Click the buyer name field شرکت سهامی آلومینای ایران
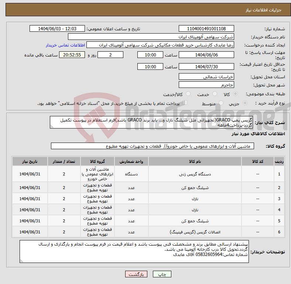This screenshot has height=284, width=291. 151,37
